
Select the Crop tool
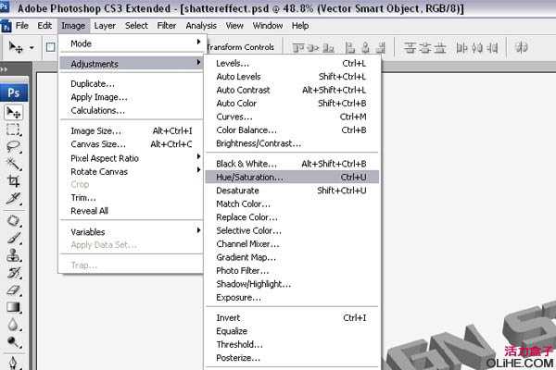click(13, 181)
